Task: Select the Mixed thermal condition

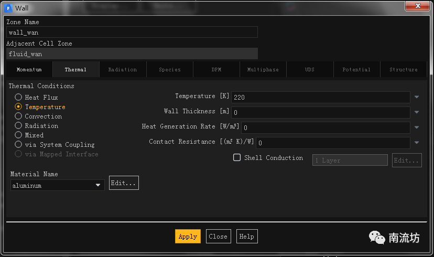Action: pos(18,135)
